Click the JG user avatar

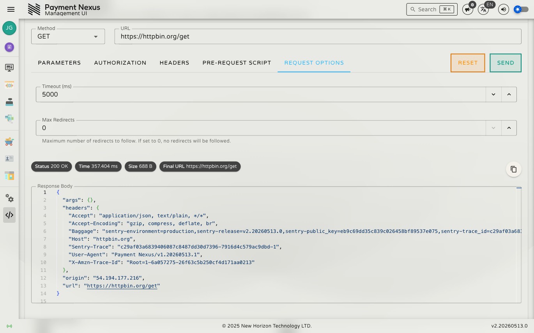pos(9,28)
